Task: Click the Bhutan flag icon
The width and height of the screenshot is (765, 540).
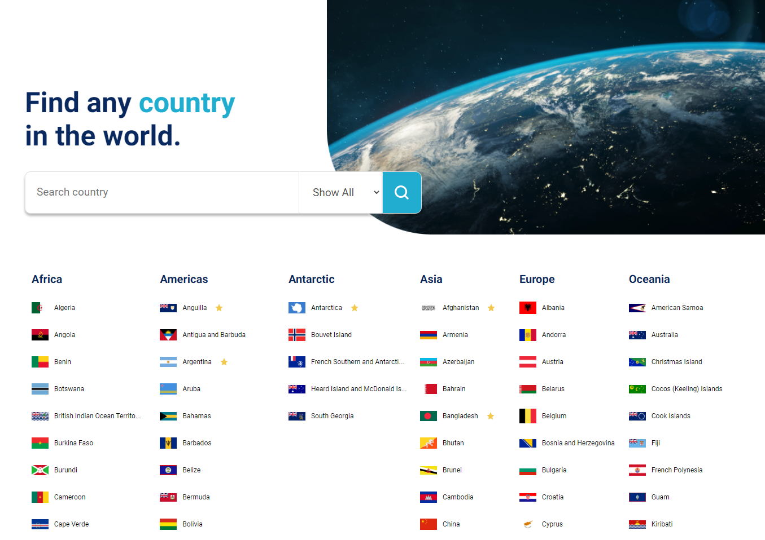Action: 429,443
